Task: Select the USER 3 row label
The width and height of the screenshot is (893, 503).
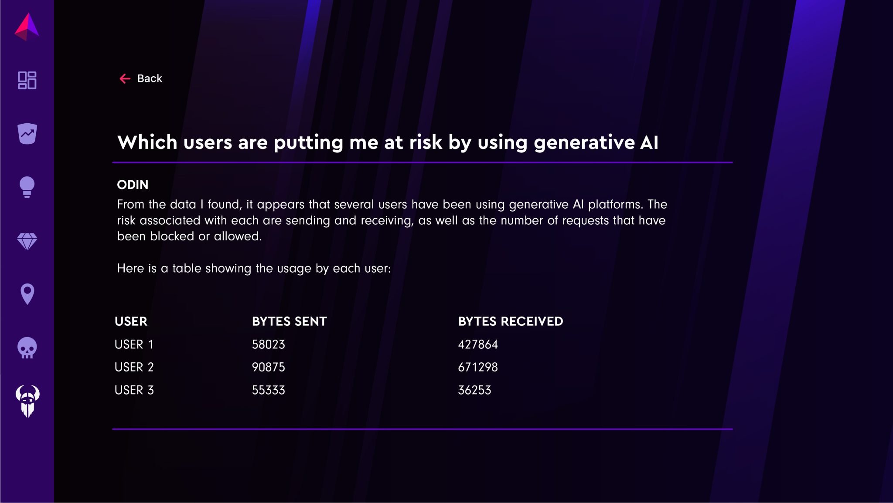Action: tap(134, 390)
